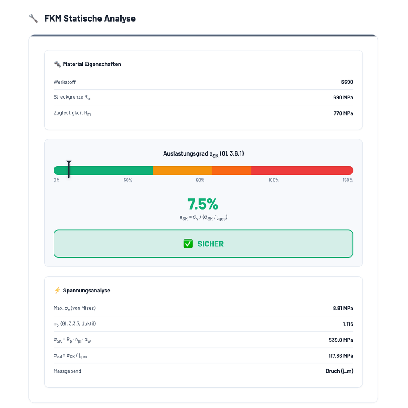Click the bolt icon next to Material Eigenschaften
Viewport: 408px width, 408px height.
pyautogui.click(x=57, y=64)
